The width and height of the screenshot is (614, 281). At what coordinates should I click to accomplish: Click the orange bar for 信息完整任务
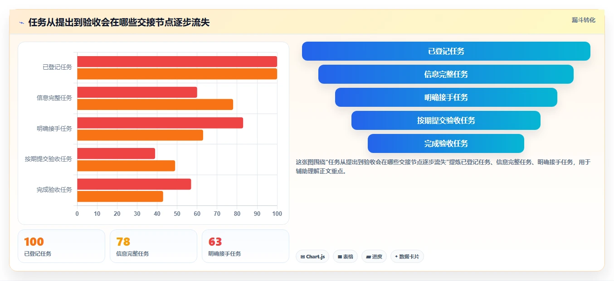(155, 105)
